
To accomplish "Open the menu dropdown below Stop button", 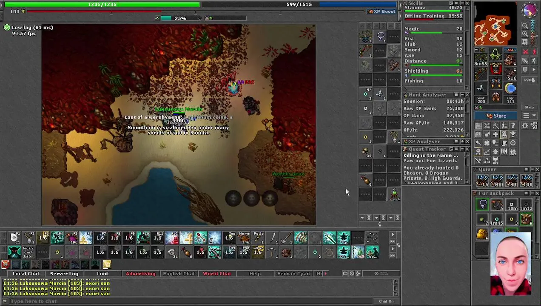I will point(530,116).
